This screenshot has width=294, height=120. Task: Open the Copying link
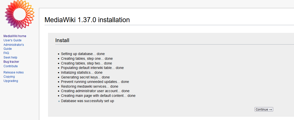9,77
